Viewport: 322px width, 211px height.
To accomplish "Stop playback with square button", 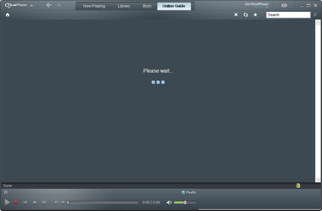I will pyautogui.click(x=35, y=203).
